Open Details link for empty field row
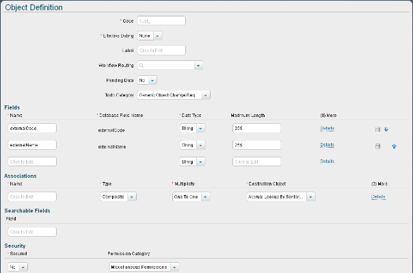 (327, 161)
